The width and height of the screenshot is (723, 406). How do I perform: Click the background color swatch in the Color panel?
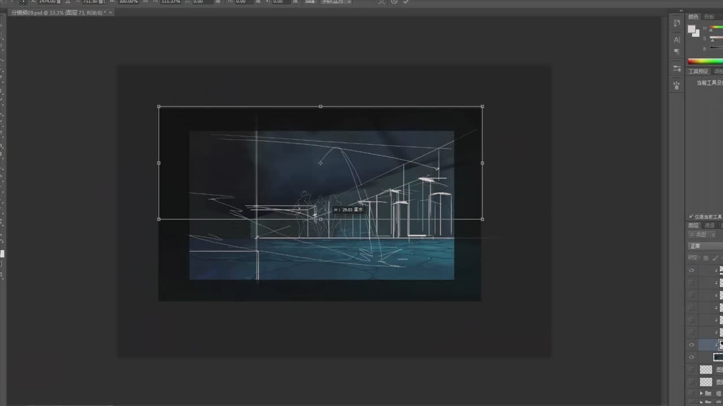point(696,33)
